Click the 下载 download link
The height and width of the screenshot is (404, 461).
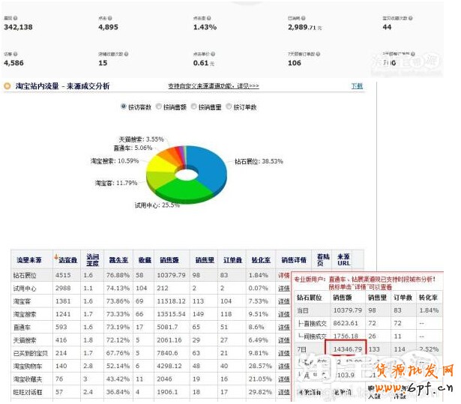pos(358,86)
